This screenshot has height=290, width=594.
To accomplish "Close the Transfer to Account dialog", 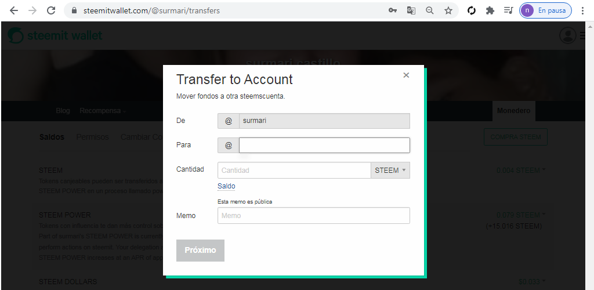I will [x=406, y=75].
